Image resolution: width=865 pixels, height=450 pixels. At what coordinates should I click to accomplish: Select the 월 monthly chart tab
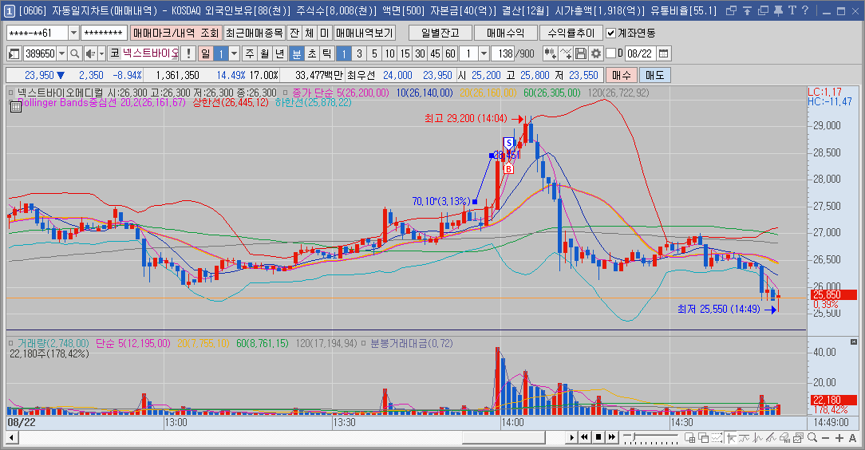coord(265,53)
